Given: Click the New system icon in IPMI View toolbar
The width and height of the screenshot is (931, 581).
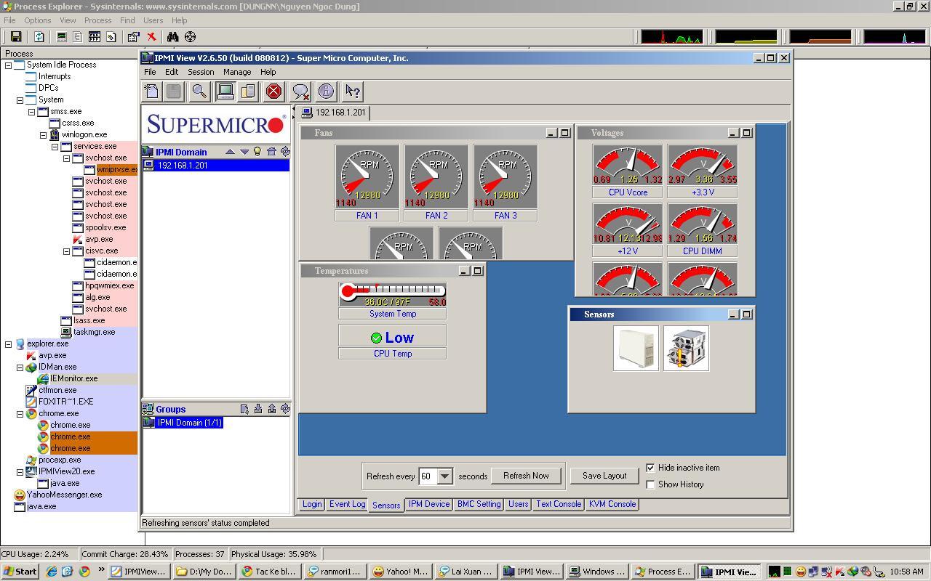Looking at the screenshot, I should [x=151, y=91].
